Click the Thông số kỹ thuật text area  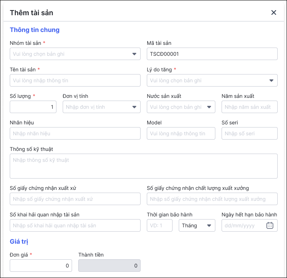[x=143, y=166]
